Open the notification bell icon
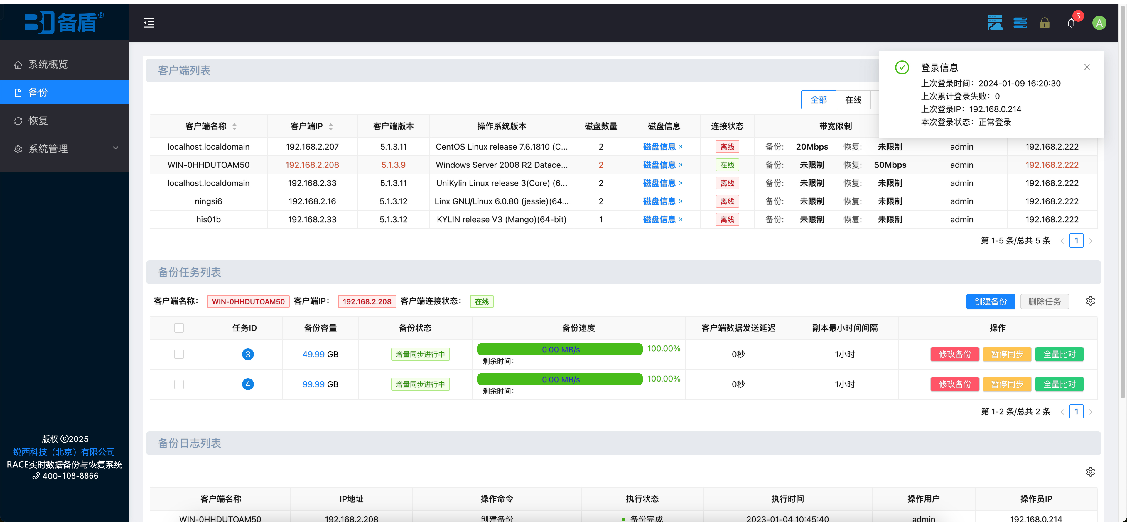 (x=1071, y=23)
